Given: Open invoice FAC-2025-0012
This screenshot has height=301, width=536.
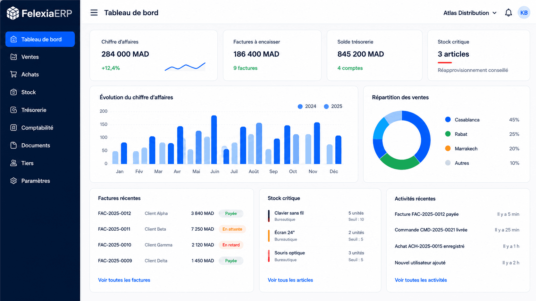Looking at the screenshot, I should pyautogui.click(x=114, y=213).
